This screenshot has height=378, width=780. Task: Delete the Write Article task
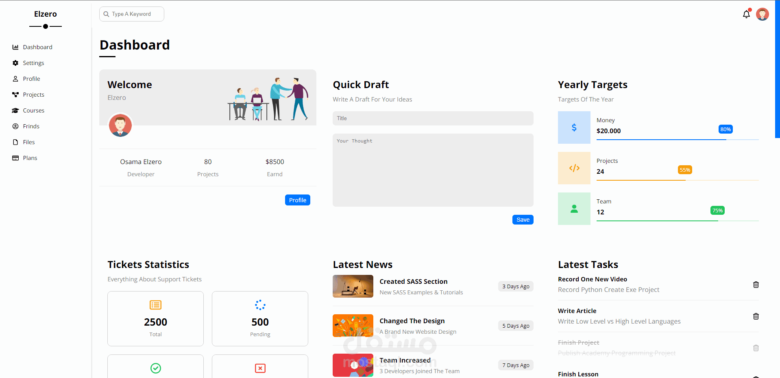click(756, 316)
